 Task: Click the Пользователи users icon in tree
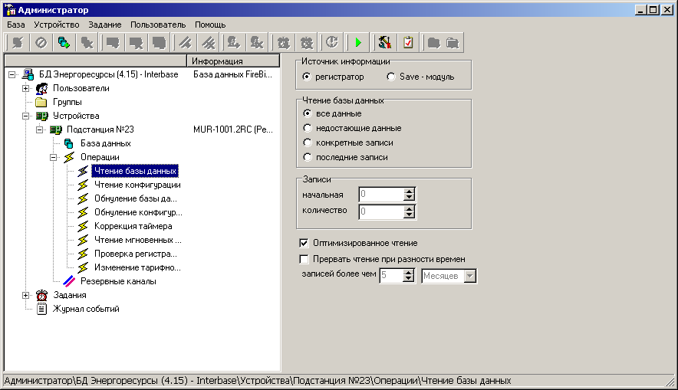coord(41,88)
